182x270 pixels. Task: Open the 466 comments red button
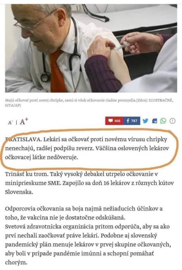[114, 121]
